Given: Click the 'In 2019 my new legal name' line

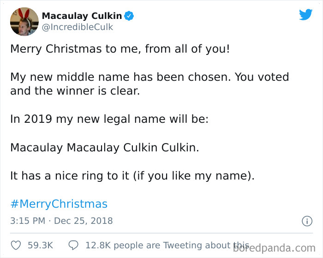Looking at the screenshot, I should (109, 120).
